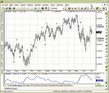Open the Edit menu
The width and height of the screenshot is (109, 93).
[11, 5]
